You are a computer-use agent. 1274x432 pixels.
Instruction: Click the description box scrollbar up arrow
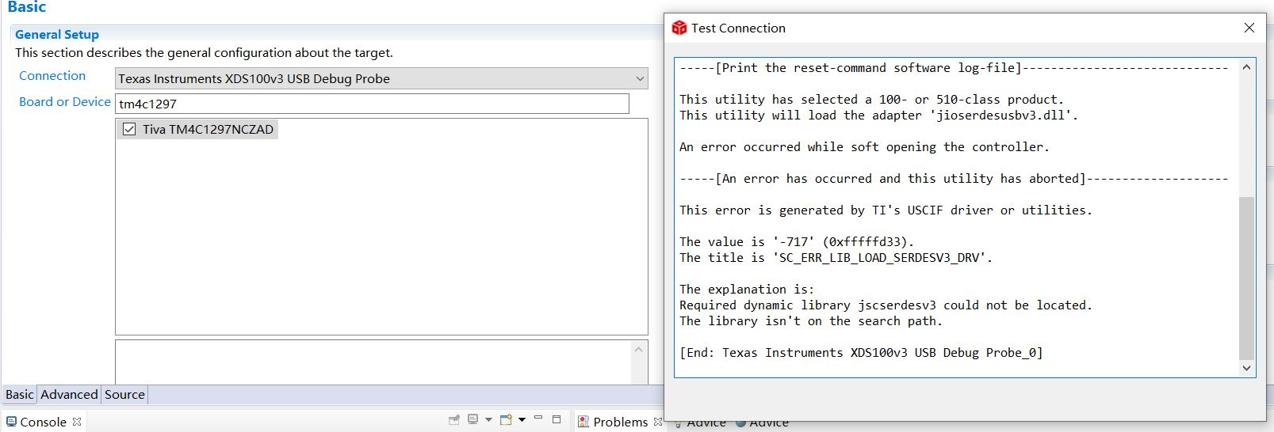click(x=639, y=349)
